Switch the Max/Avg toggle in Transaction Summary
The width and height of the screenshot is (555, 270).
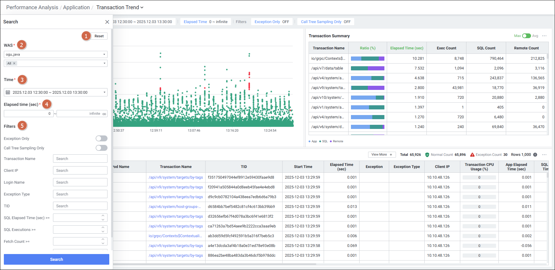click(526, 36)
